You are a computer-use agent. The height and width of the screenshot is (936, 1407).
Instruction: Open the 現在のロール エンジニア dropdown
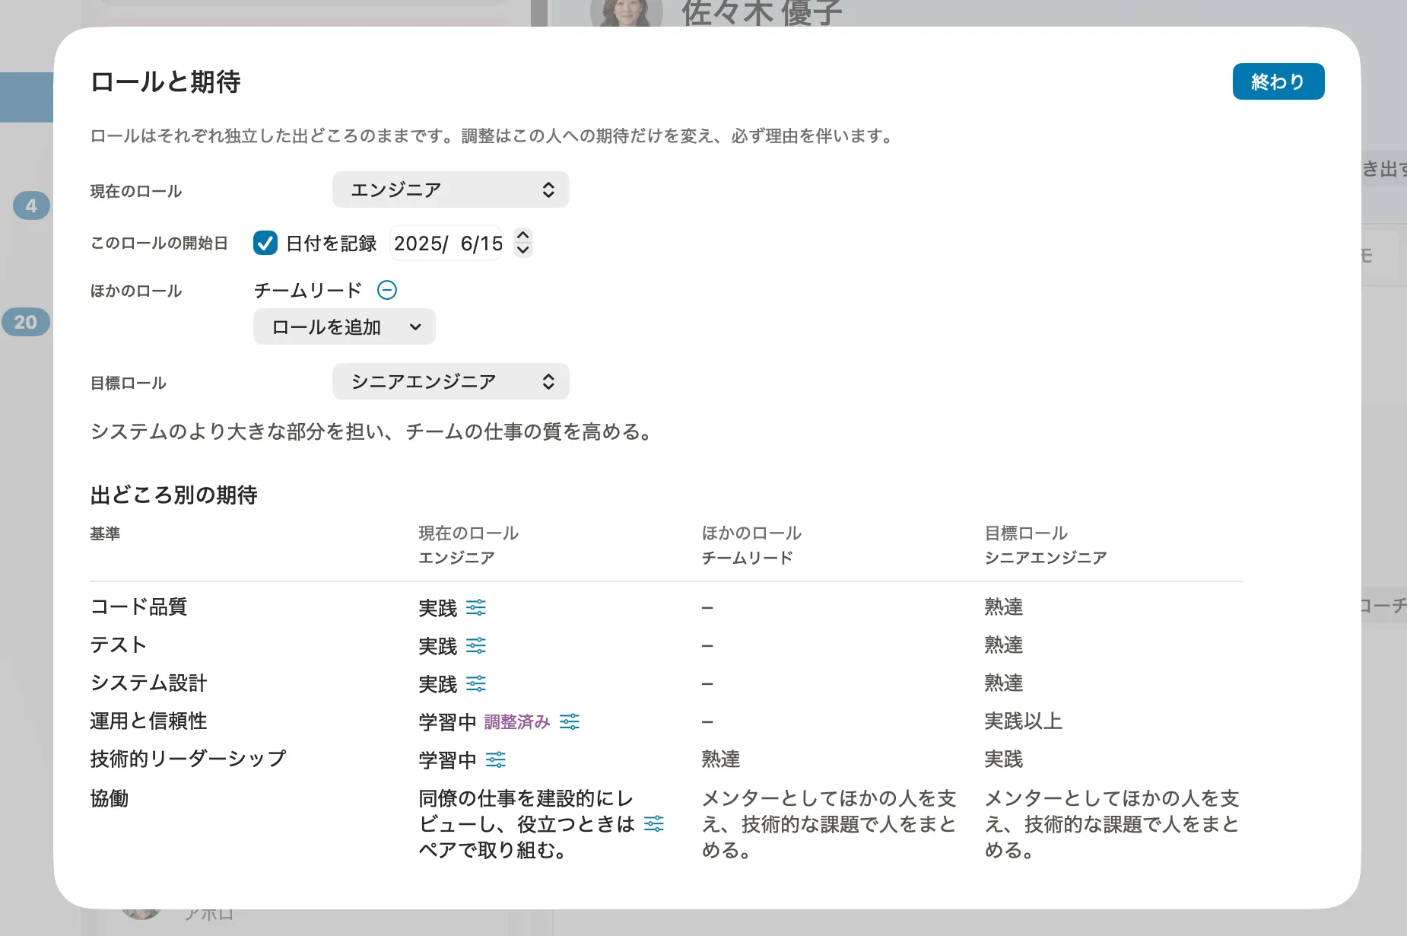[x=451, y=189]
